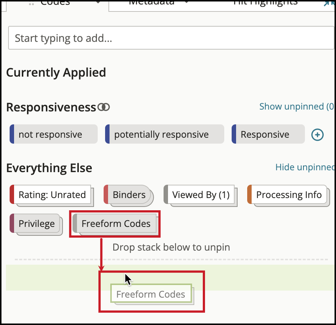Expand the Rating: Unrated stack

(x=52, y=195)
